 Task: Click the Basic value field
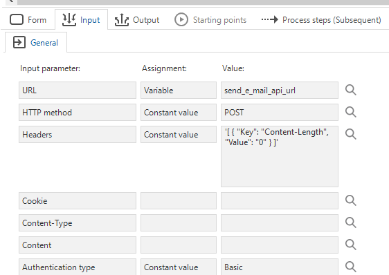[280, 267]
